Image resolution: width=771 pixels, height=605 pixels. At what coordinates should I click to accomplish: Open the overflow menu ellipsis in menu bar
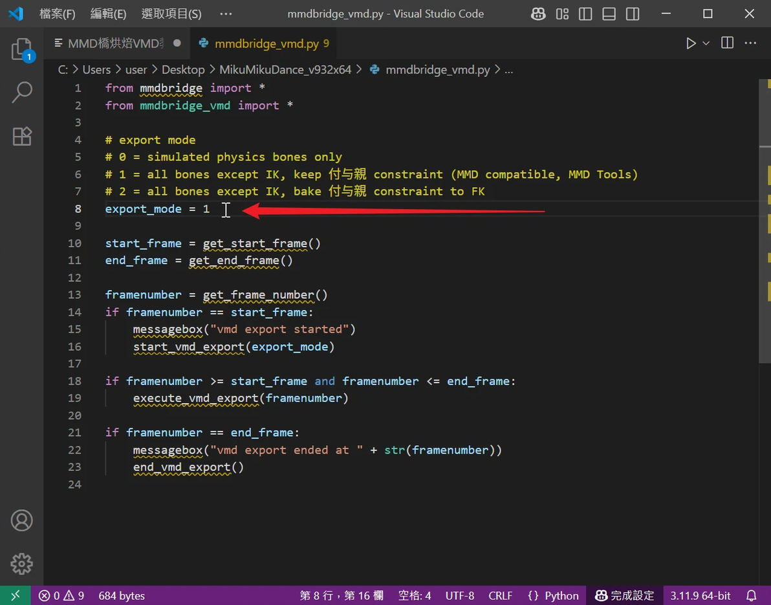tap(226, 14)
